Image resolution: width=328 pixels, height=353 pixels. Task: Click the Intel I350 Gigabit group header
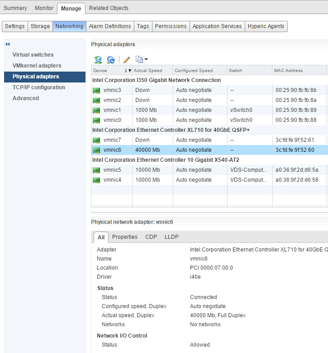coord(157,80)
